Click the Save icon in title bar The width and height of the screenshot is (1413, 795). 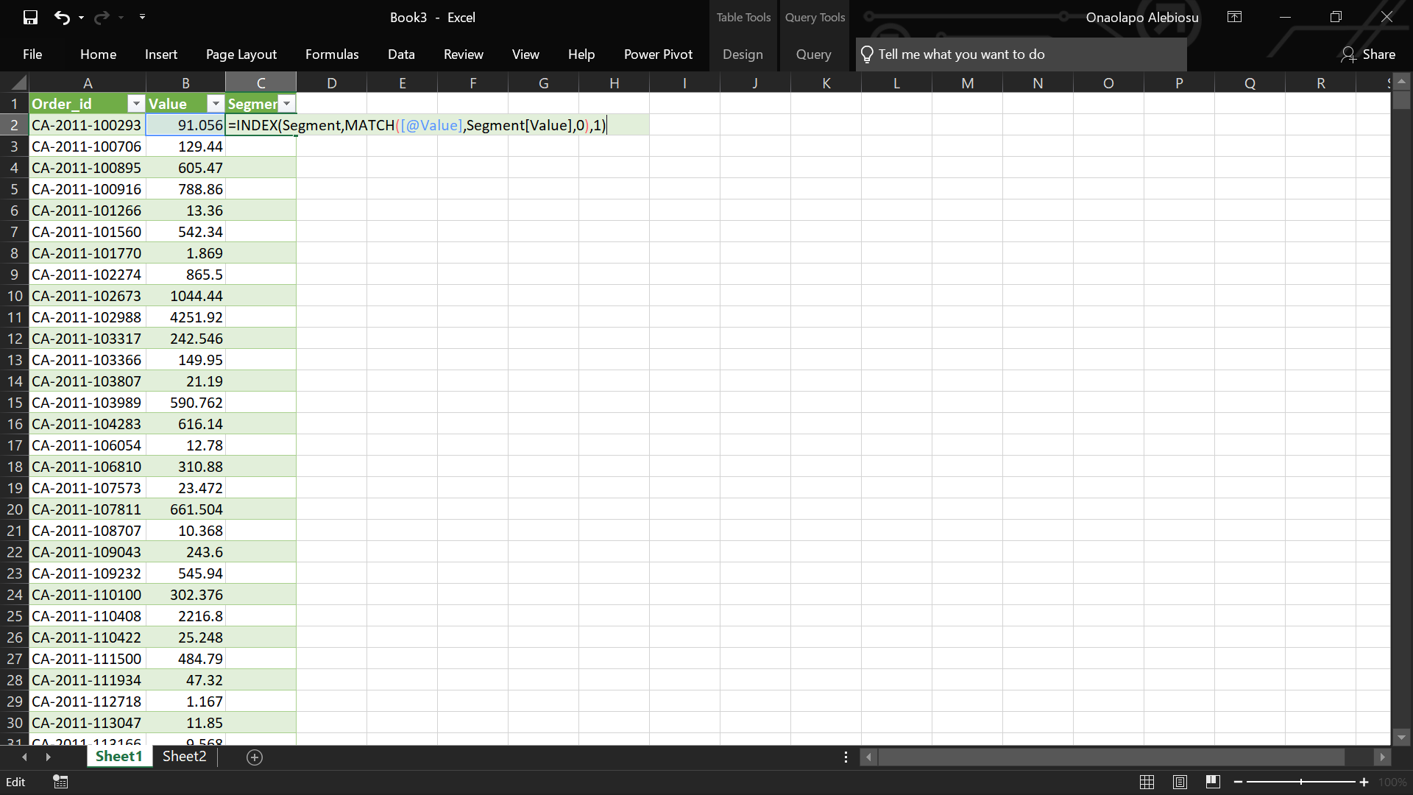[x=30, y=18]
